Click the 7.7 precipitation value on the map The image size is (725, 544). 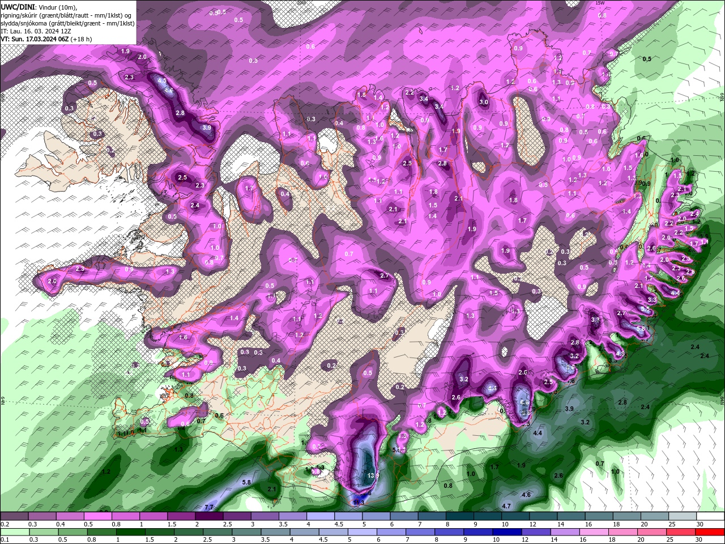click(x=209, y=507)
